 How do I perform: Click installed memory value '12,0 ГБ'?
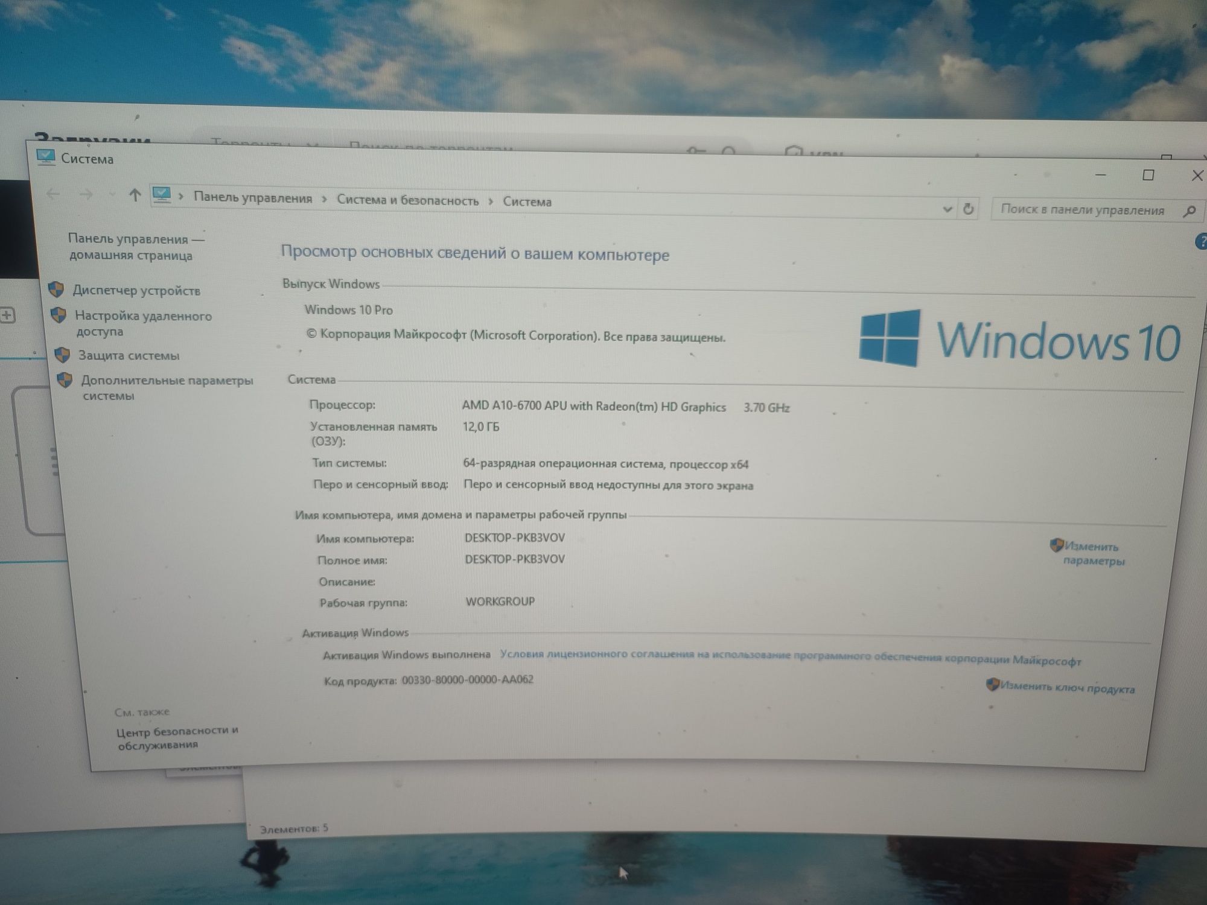(481, 427)
